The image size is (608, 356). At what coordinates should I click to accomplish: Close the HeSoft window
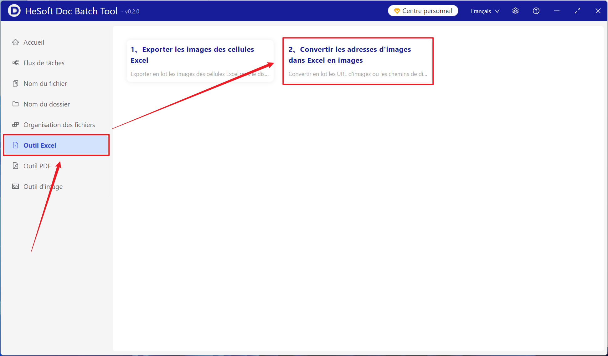(x=598, y=11)
